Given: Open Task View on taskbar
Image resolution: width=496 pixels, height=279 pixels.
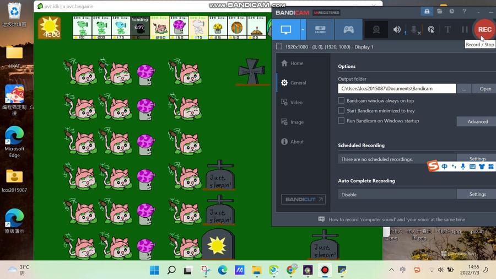Looking at the screenshot, I should [188, 270].
